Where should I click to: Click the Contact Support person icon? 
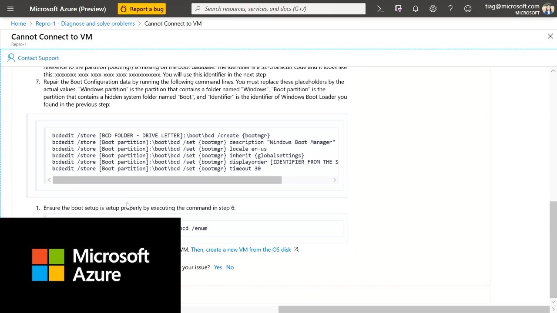(11, 58)
